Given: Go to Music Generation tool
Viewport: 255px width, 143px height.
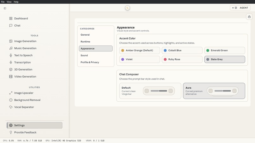Looking at the screenshot, I should [x=34, y=48].
